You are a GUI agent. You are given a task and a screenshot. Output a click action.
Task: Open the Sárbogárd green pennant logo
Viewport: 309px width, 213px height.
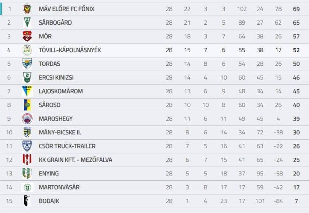coord(27,23)
